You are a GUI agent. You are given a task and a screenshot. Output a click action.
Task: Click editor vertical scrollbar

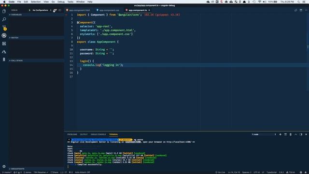(x=308, y=51)
